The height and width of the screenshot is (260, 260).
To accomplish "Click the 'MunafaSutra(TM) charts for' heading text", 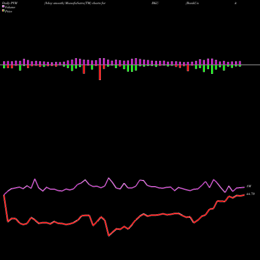I will (85, 3).
